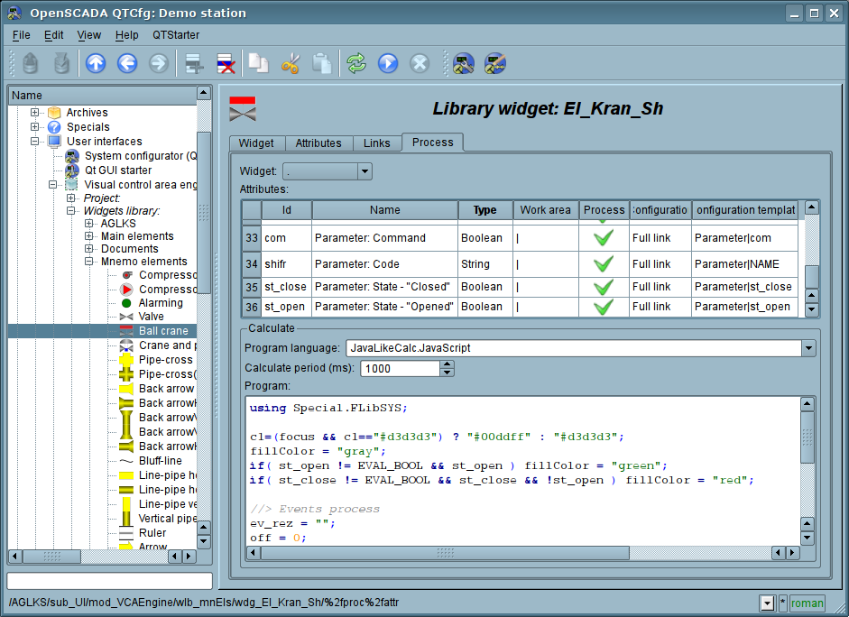Screen dimensions: 849x617
Task: Click the Cut scissors icon
Action: click(291, 63)
